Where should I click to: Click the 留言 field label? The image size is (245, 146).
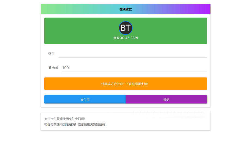[x=51, y=54]
